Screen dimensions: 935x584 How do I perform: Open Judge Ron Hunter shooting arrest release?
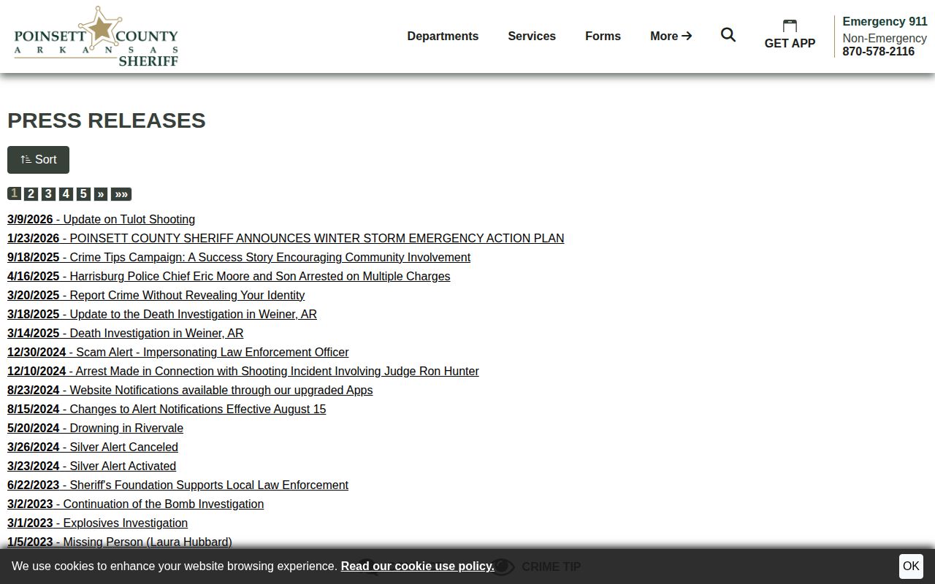tap(243, 371)
